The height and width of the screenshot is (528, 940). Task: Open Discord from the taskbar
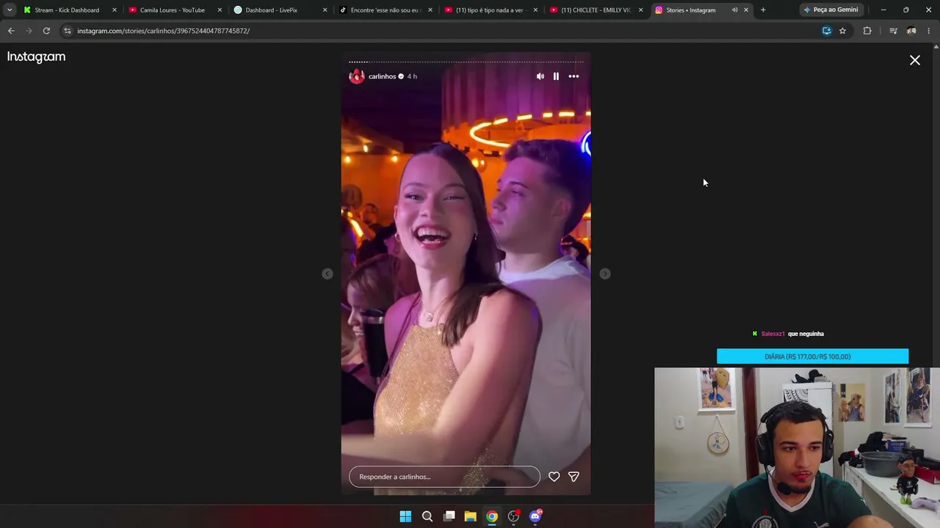pyautogui.click(x=535, y=516)
